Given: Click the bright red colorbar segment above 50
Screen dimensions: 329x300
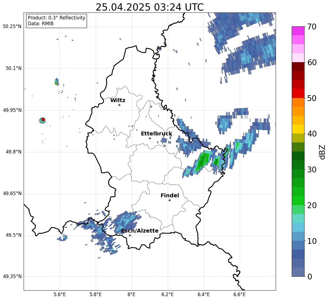Looking at the screenshot, I should [x=298, y=93].
